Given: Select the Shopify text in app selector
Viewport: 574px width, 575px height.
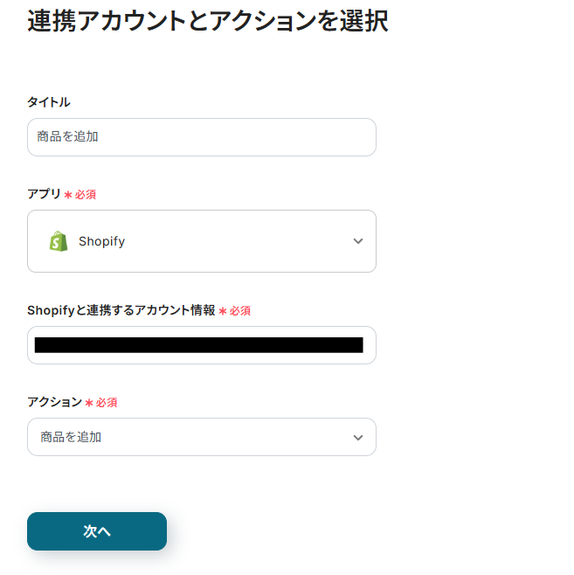Looking at the screenshot, I should click(101, 241).
